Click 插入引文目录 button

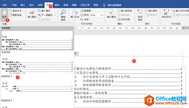[181, 11]
